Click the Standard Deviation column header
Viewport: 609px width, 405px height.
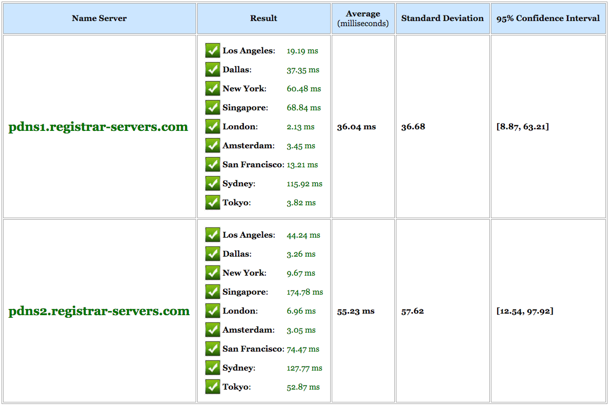pos(443,18)
